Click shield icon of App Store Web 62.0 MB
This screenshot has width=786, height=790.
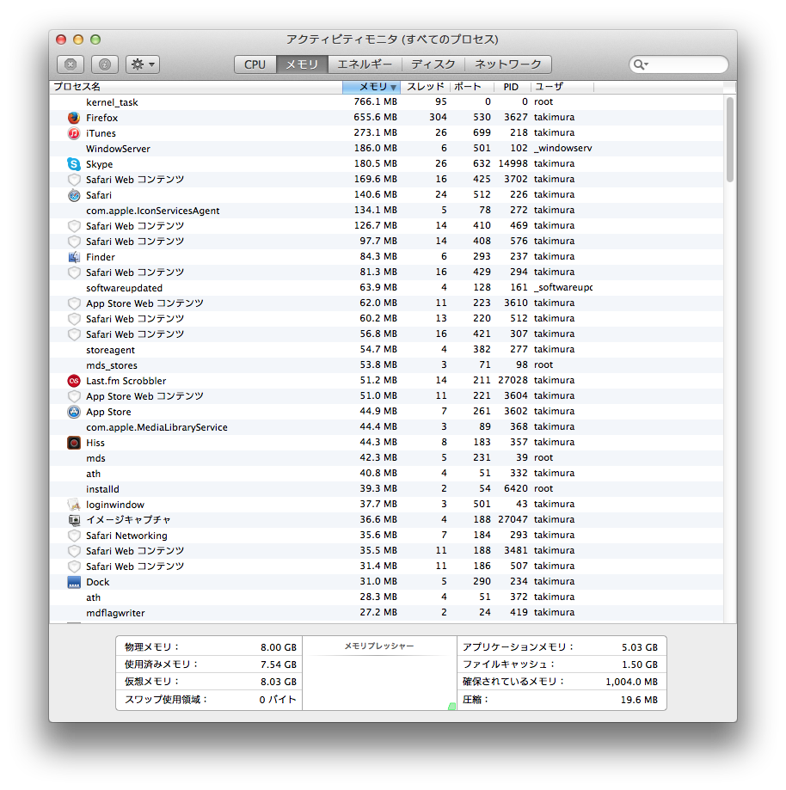coord(74,303)
